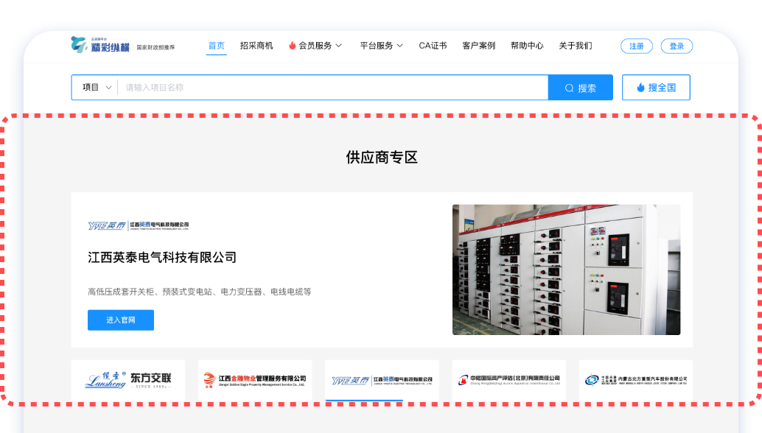
Task: Expand the 平台服务 dropdown
Action: point(381,46)
